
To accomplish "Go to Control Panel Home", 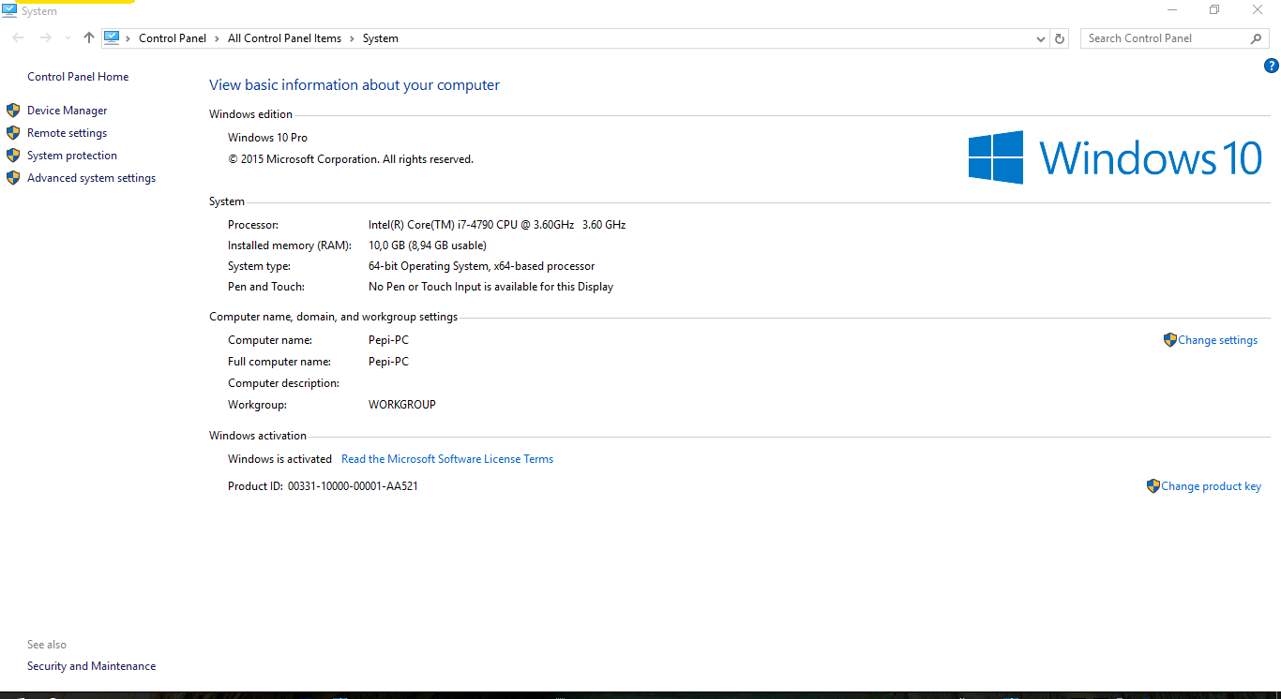I will coord(78,77).
